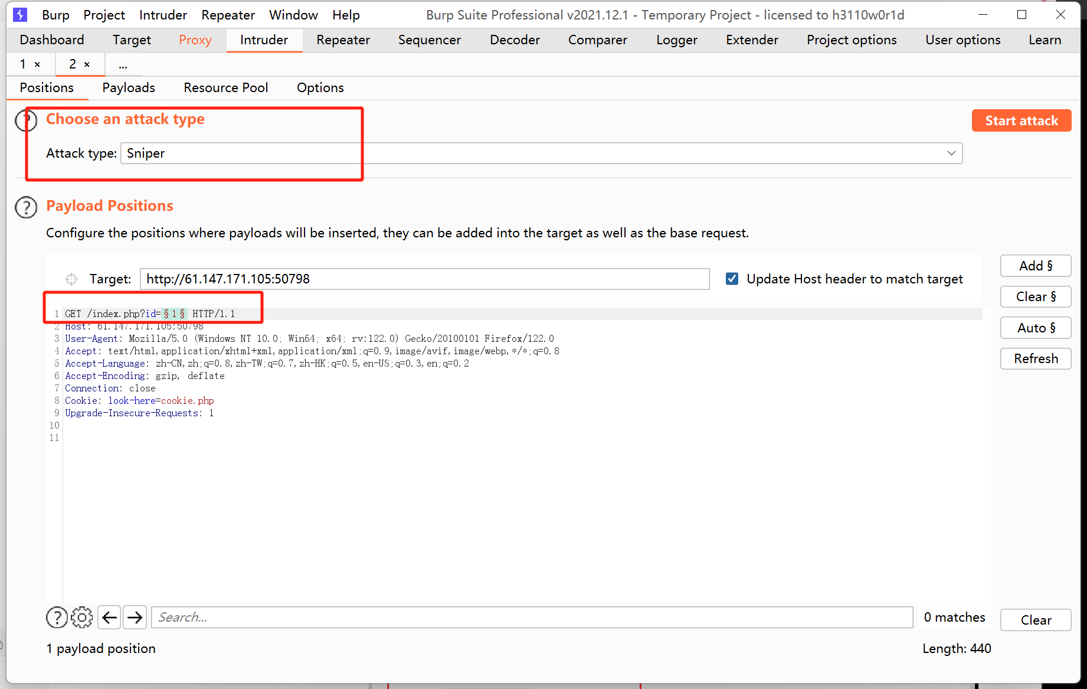Click the Start attack button
This screenshot has width=1087, height=689.
(x=1021, y=120)
